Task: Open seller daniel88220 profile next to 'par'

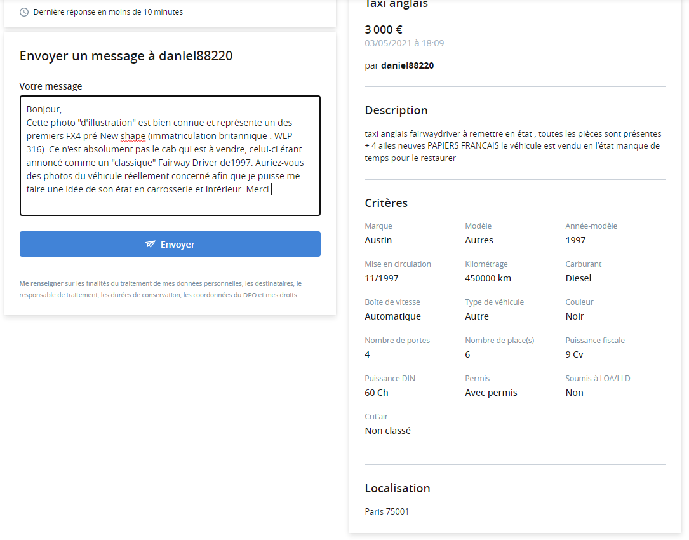Action: click(407, 65)
